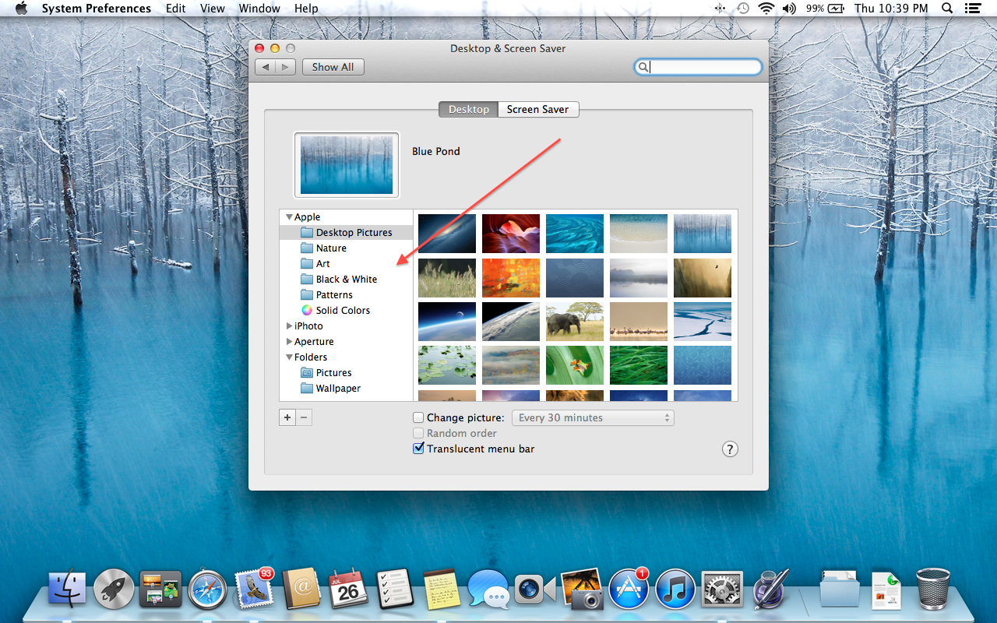
Task: Uncheck Translucent menu bar
Action: [418, 449]
